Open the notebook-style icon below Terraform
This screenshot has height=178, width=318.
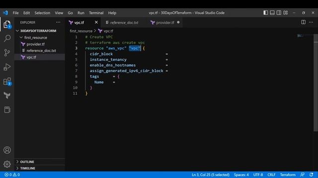(x=7, y=110)
